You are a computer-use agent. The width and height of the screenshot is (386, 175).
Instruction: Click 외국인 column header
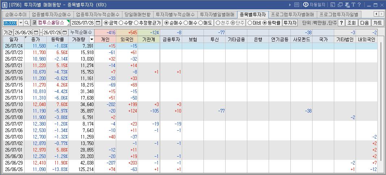click(127, 39)
